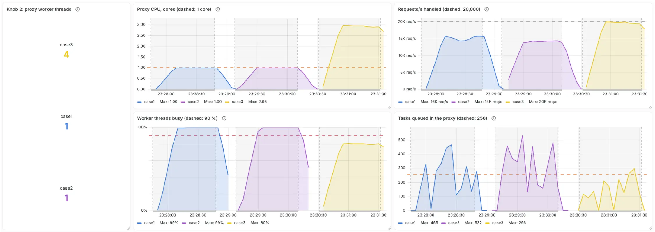Open the Tasks queued in the proxy title menu
The height and width of the screenshot is (232, 655).
(x=442, y=118)
